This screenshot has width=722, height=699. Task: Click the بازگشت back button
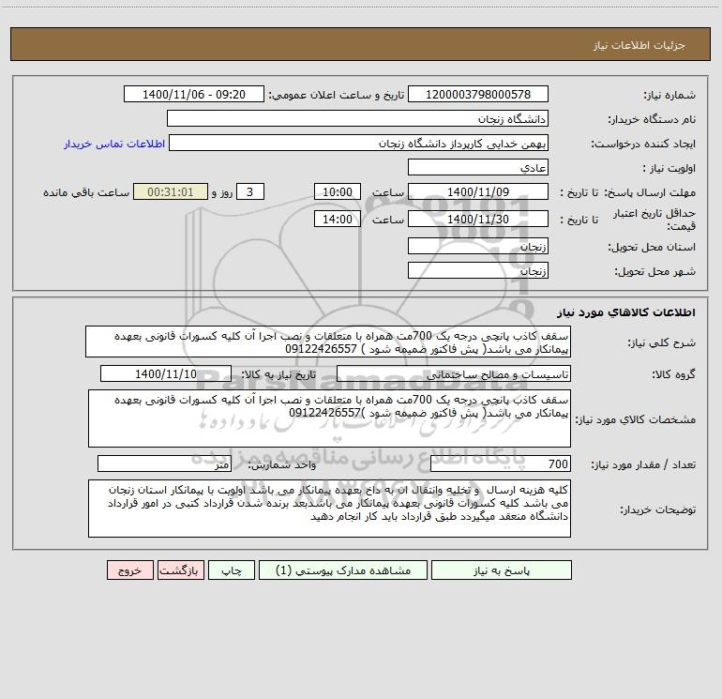pos(180,570)
